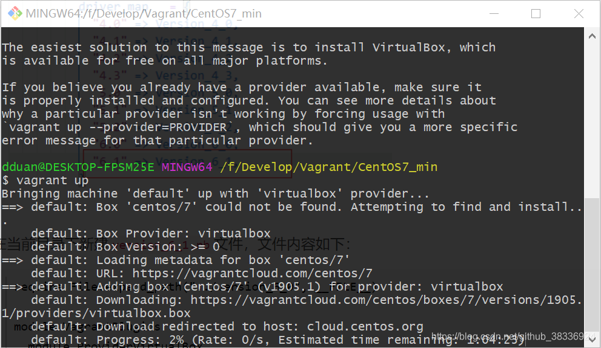Screen dimensions: 601x348
Task: Click the prompt username dduan@DESKTOP-FPSM25E
Action: [78, 167]
